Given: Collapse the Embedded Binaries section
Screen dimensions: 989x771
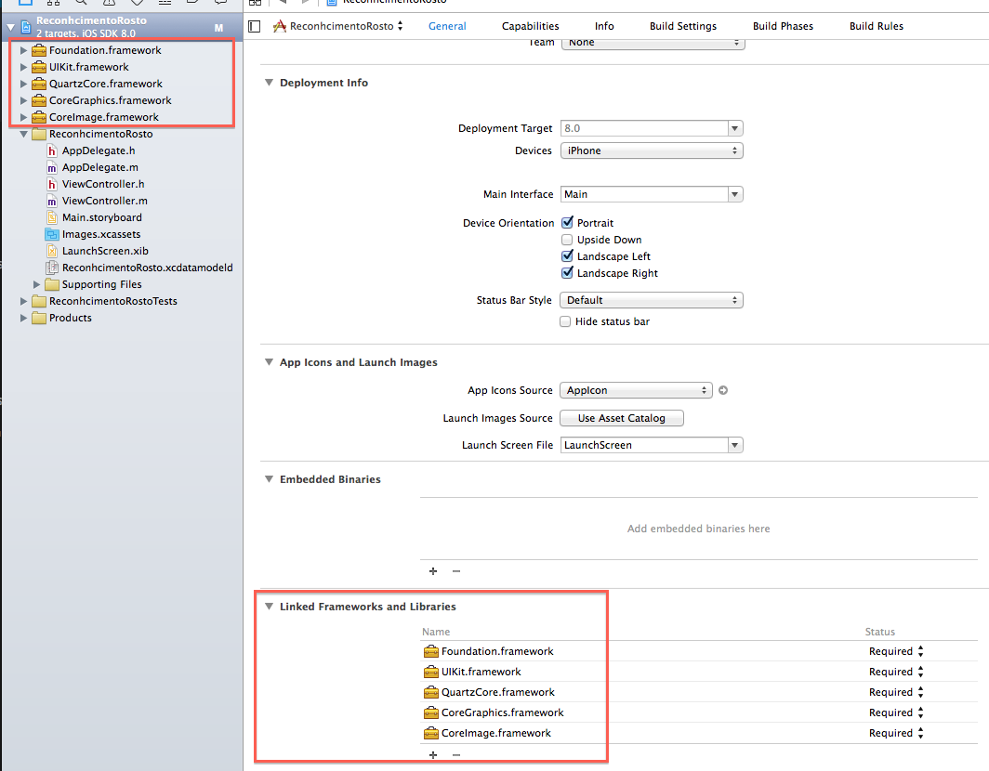Looking at the screenshot, I should 269,479.
